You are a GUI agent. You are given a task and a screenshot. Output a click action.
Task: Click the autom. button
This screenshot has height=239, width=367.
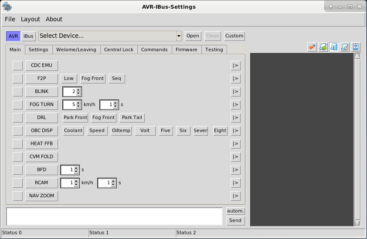click(x=235, y=211)
